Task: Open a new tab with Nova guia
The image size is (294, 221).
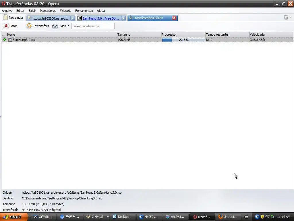Action: 13,18
